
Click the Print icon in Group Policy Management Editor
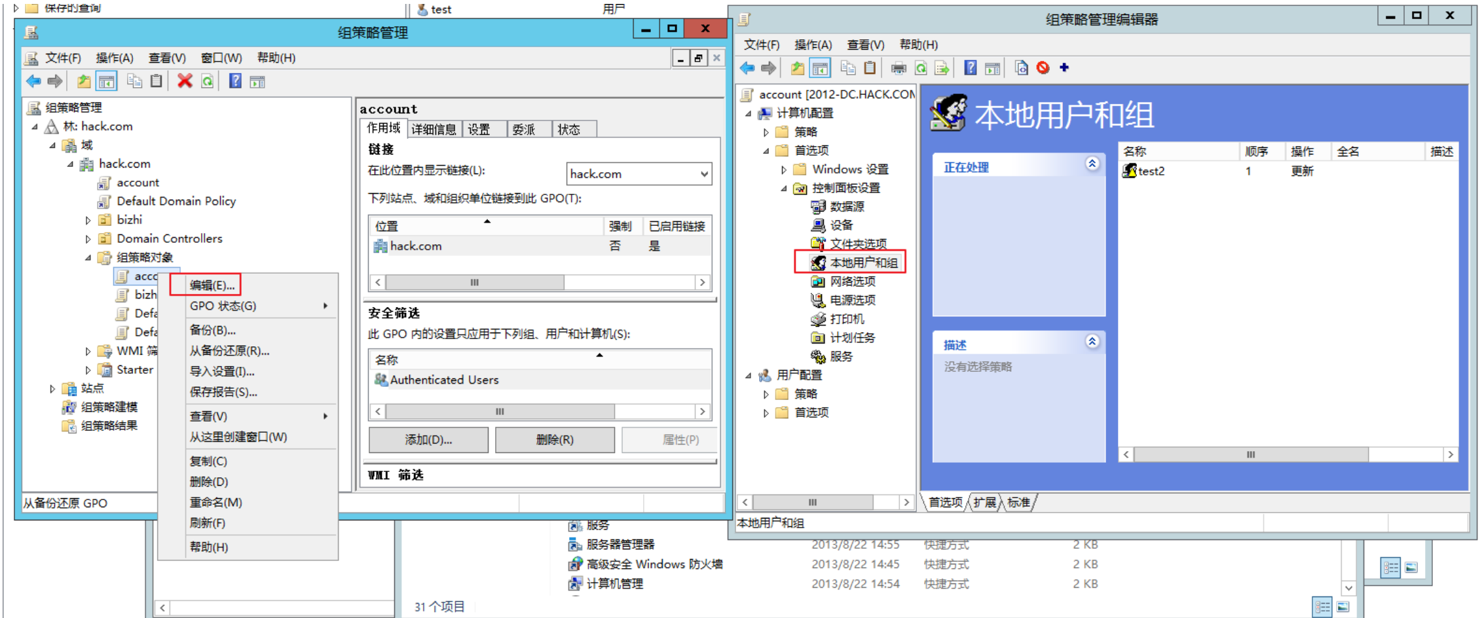(x=897, y=67)
